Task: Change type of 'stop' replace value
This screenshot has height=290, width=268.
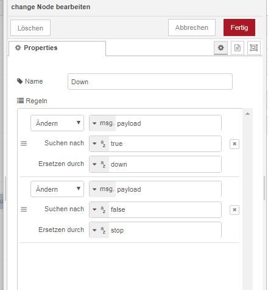Action: [99, 230]
